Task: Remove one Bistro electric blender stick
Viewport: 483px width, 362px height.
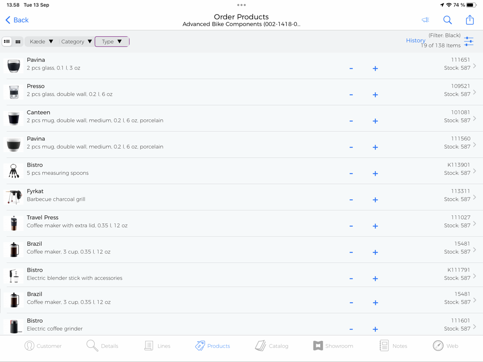Action: tap(351, 278)
